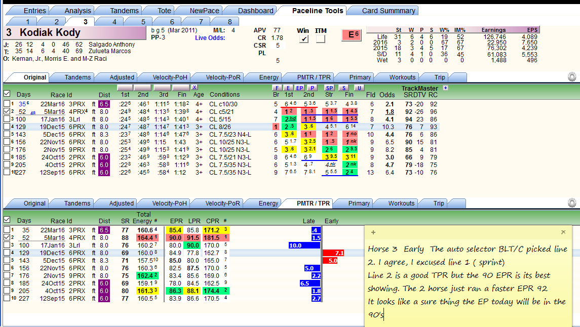
Task: Open the upper panel settings gear
Action: coord(572,77)
